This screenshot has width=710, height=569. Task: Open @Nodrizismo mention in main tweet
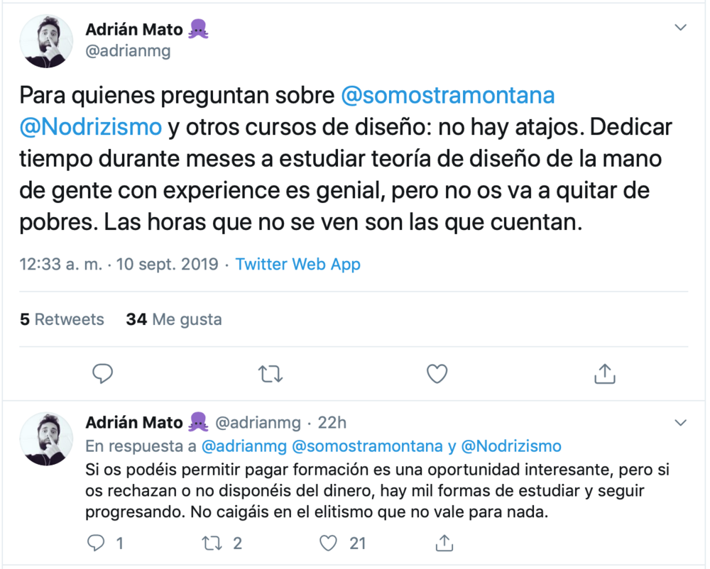pyautogui.click(x=89, y=128)
